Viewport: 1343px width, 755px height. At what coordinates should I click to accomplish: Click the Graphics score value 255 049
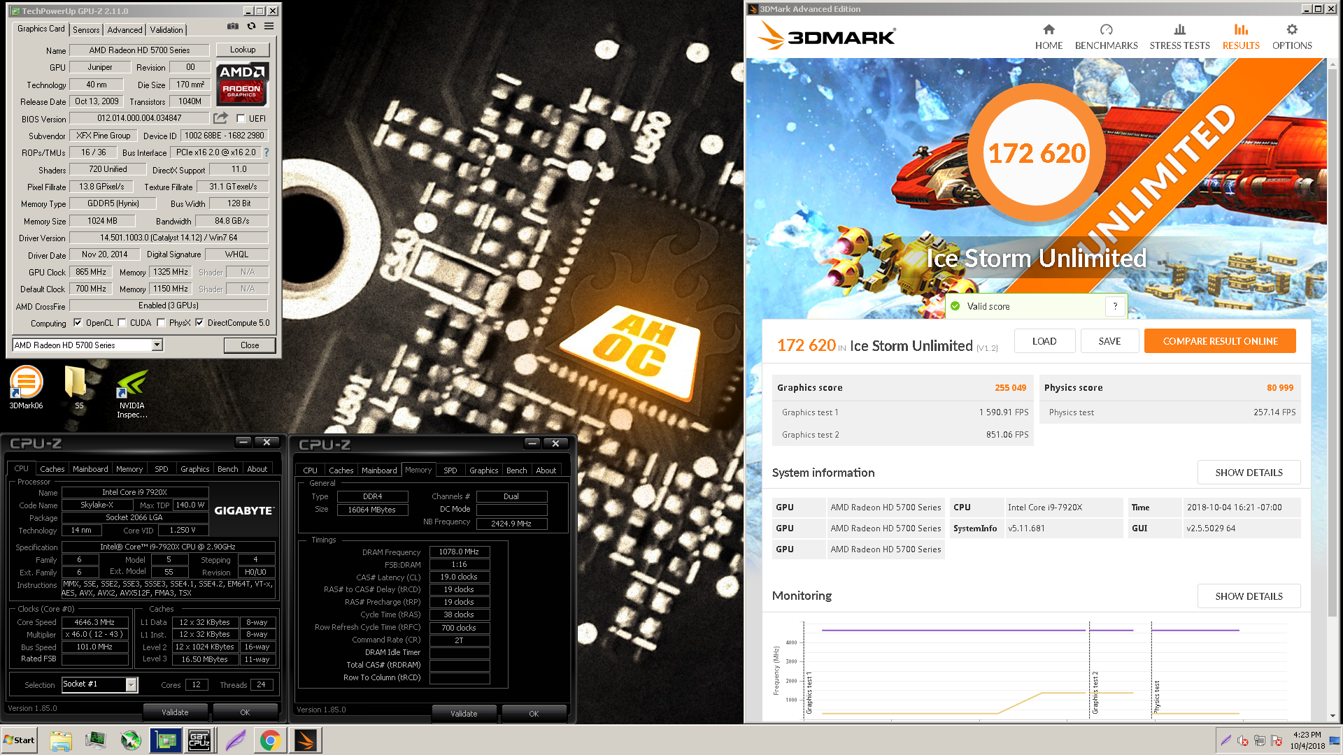coord(1010,388)
